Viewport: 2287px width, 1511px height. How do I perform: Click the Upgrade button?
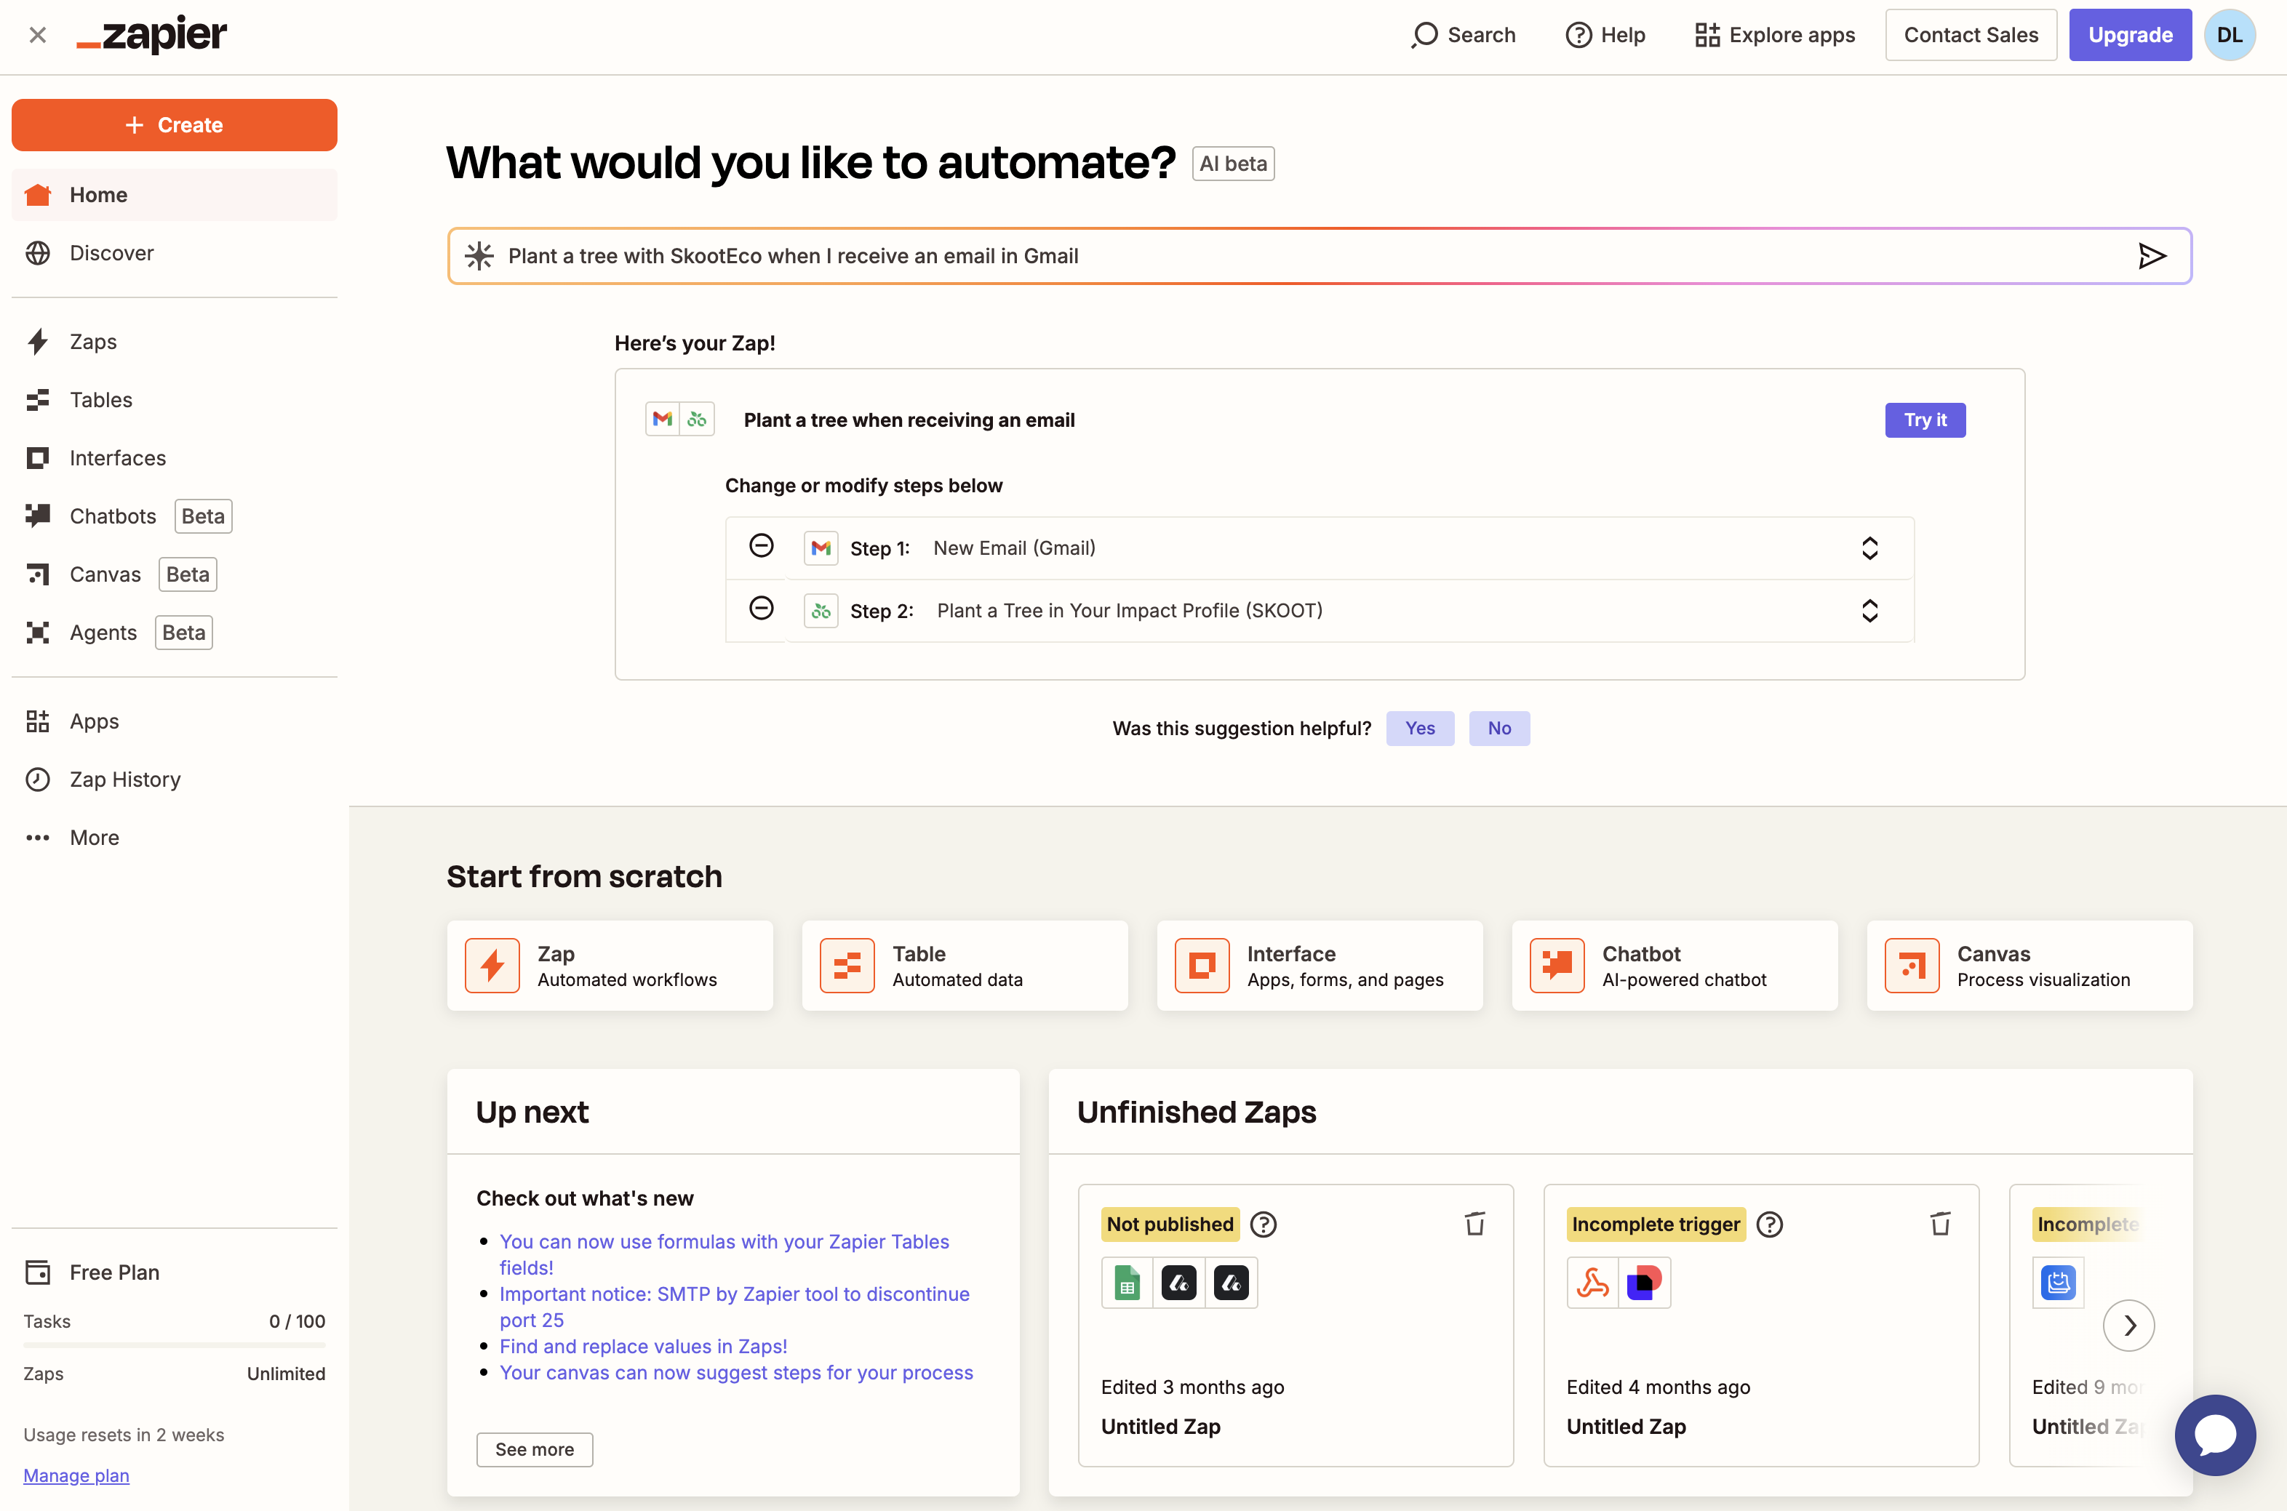(x=2130, y=36)
